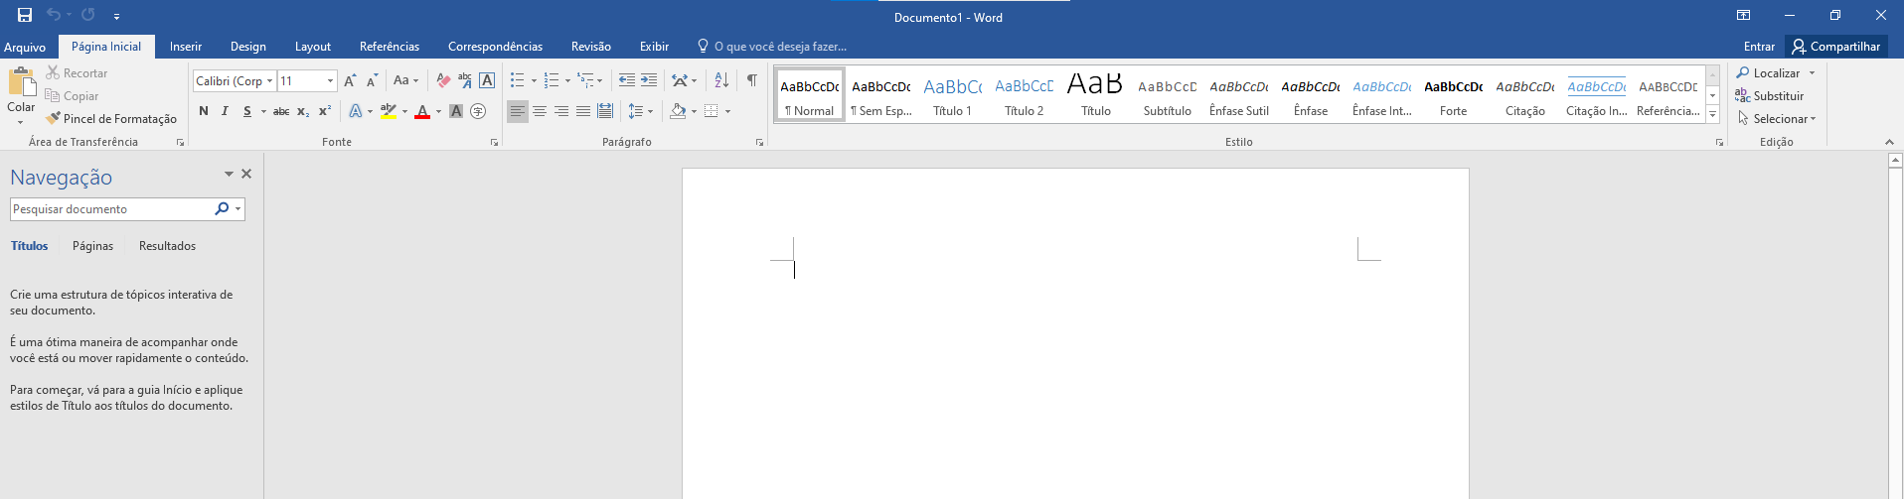Collapse the ribbon with the arrow
Image resolution: width=1904 pixels, height=499 pixels.
1890,143
